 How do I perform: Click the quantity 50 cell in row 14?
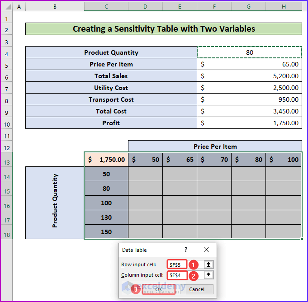pyautogui.click(x=106, y=174)
